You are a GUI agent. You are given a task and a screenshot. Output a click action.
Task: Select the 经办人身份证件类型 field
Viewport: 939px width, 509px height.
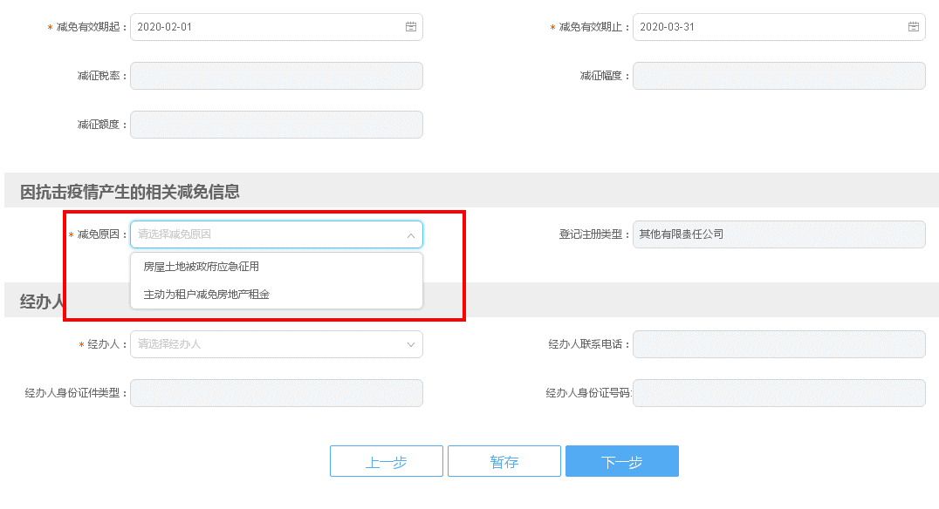pos(276,393)
